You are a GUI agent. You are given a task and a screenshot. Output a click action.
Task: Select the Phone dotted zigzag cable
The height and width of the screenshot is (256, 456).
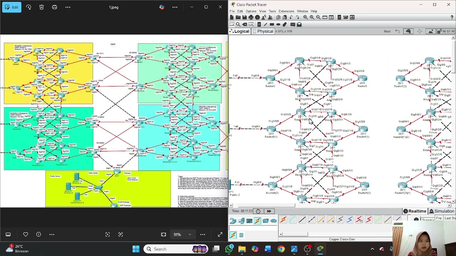pos(340,220)
